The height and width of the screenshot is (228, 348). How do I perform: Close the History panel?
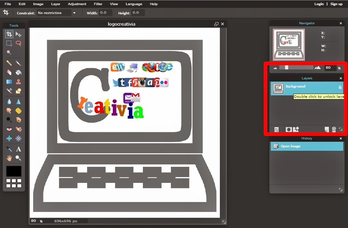(x=341, y=138)
